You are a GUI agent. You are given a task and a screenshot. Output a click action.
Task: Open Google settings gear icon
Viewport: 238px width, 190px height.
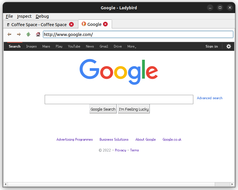[x=229, y=46]
